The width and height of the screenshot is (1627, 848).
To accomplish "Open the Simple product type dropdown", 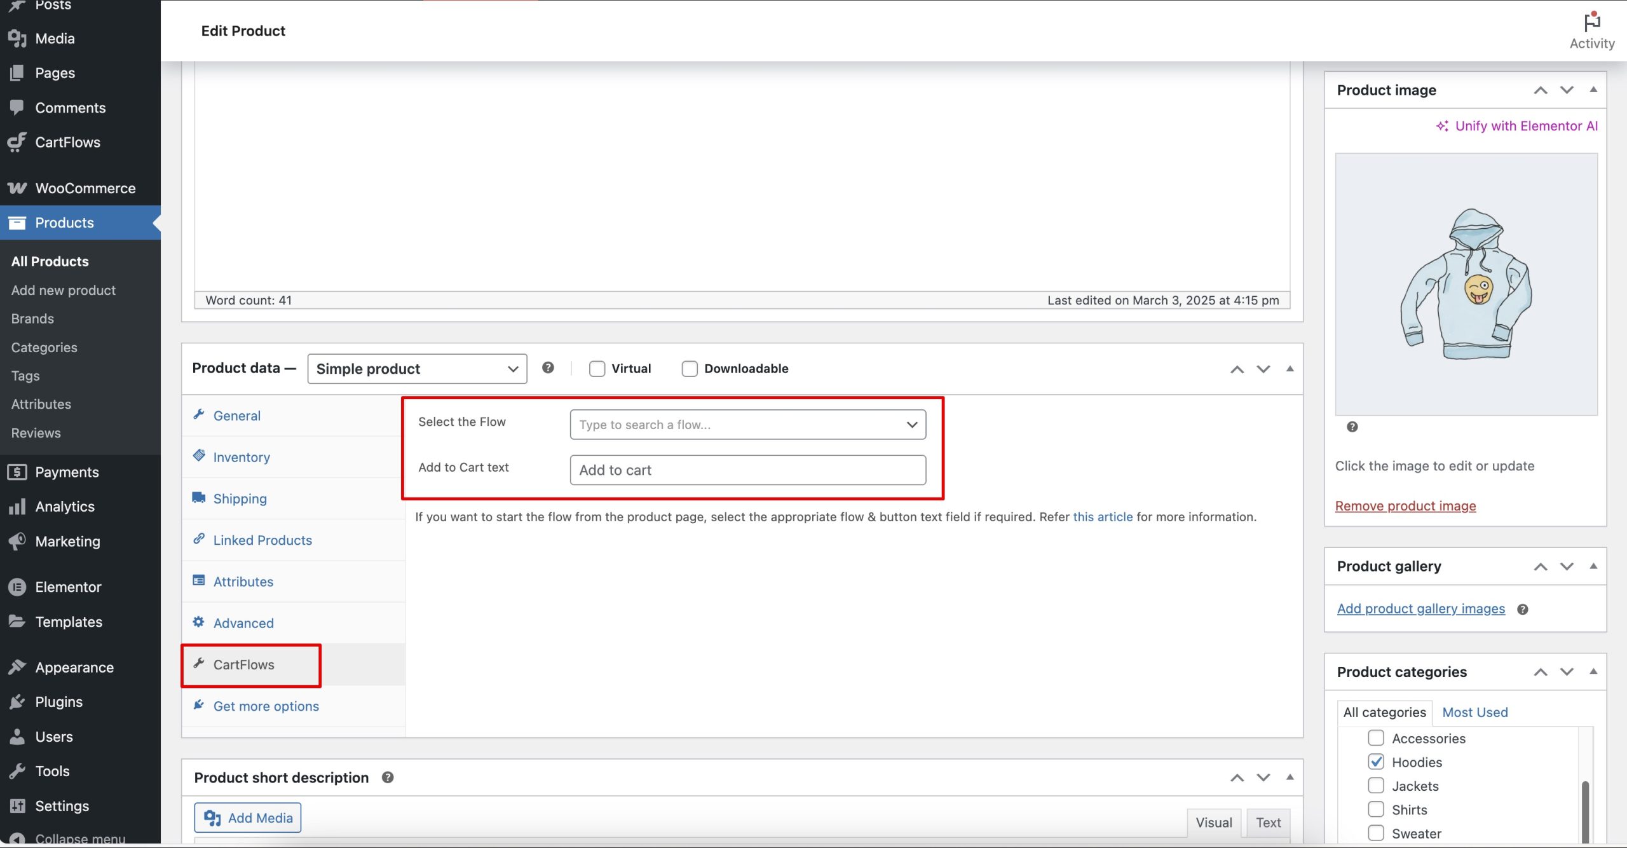I will [x=417, y=369].
